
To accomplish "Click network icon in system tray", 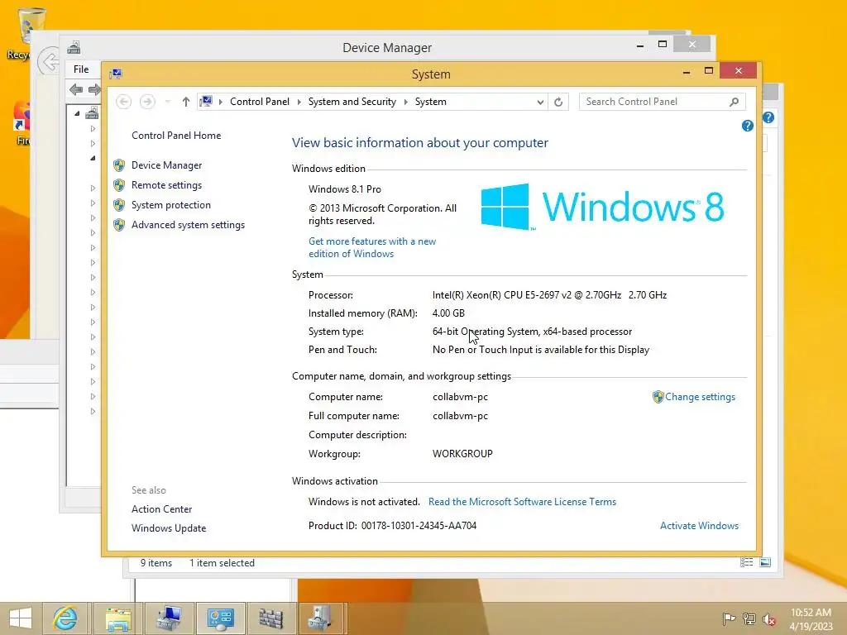I will click(x=749, y=618).
